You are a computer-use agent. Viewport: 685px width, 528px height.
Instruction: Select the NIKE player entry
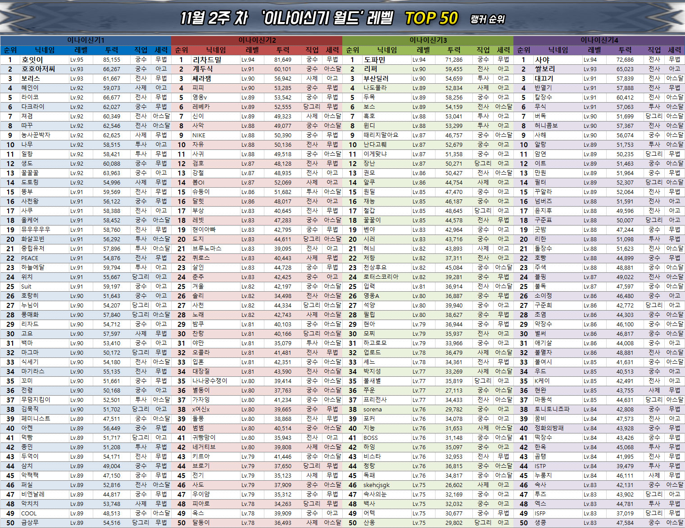(199, 135)
